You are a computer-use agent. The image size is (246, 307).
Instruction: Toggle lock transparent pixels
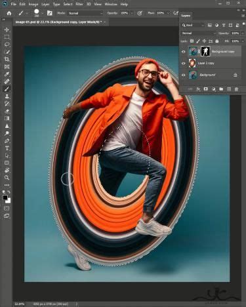tap(192, 41)
